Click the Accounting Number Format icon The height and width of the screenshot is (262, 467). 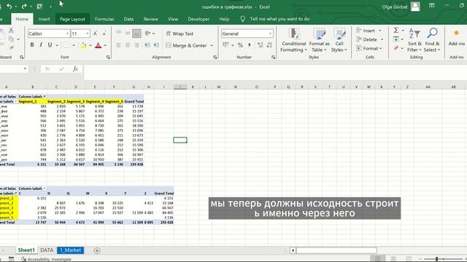(x=225, y=45)
